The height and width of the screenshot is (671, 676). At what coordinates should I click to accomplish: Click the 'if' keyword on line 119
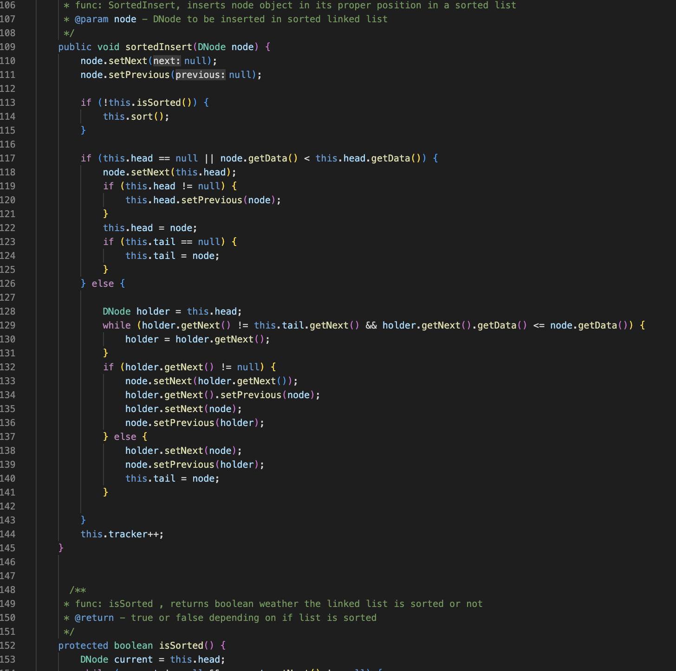point(108,186)
